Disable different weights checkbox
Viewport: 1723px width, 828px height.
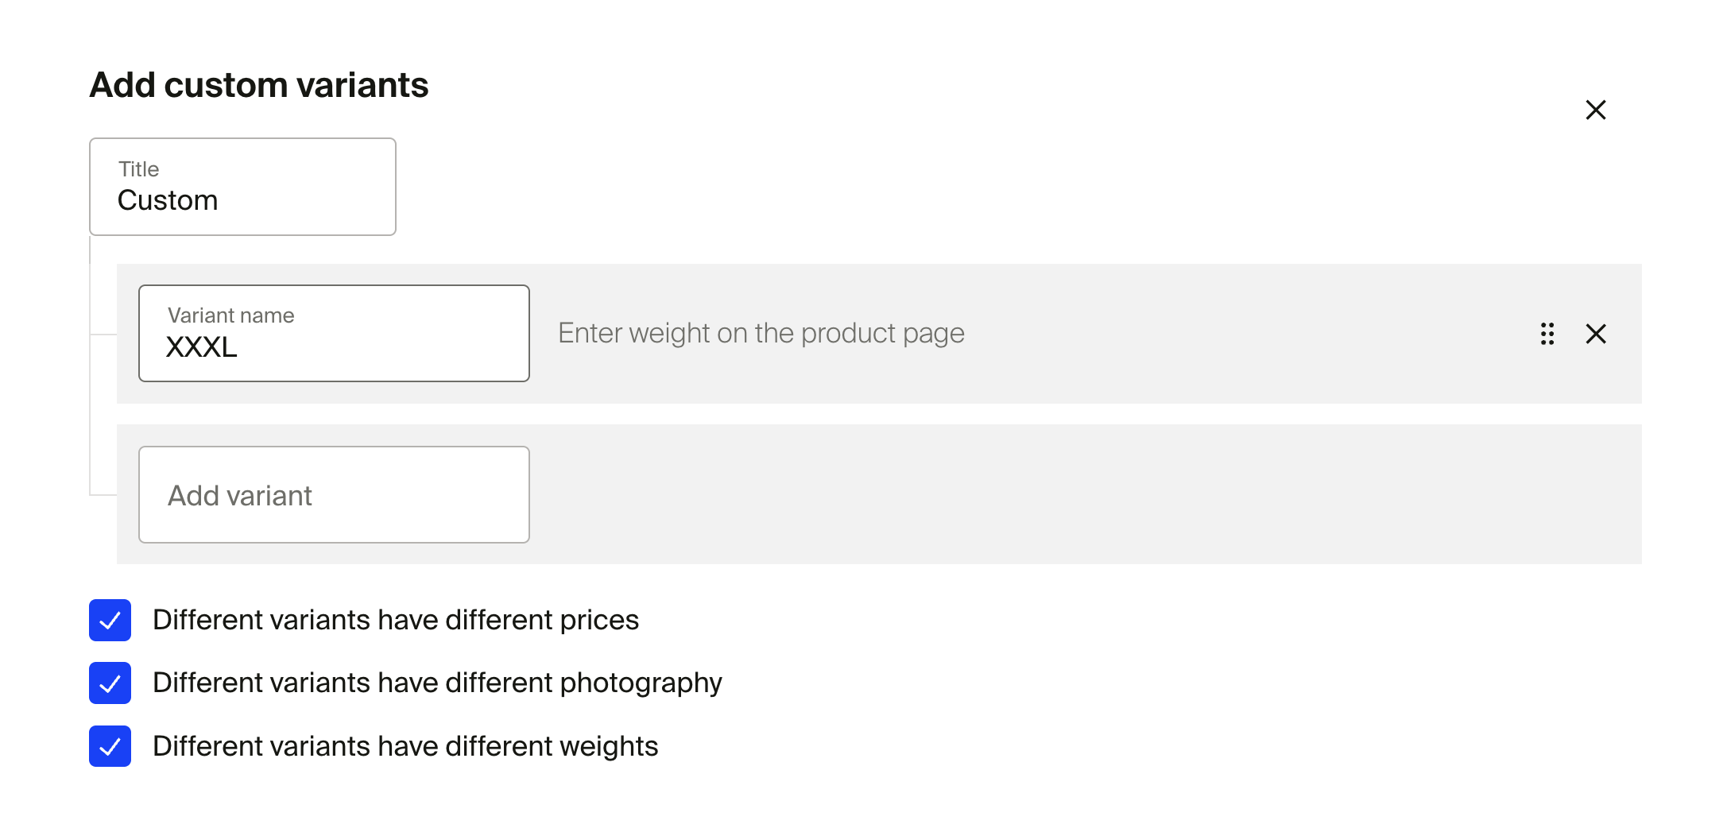point(110,746)
